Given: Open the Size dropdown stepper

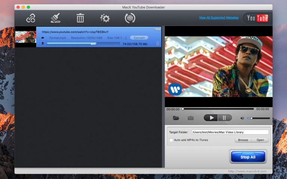Looking at the screenshot, I should click(126, 38).
